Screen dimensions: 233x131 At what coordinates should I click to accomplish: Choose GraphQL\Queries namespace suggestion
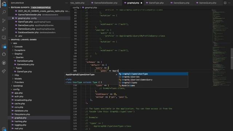click(x=153, y=77)
